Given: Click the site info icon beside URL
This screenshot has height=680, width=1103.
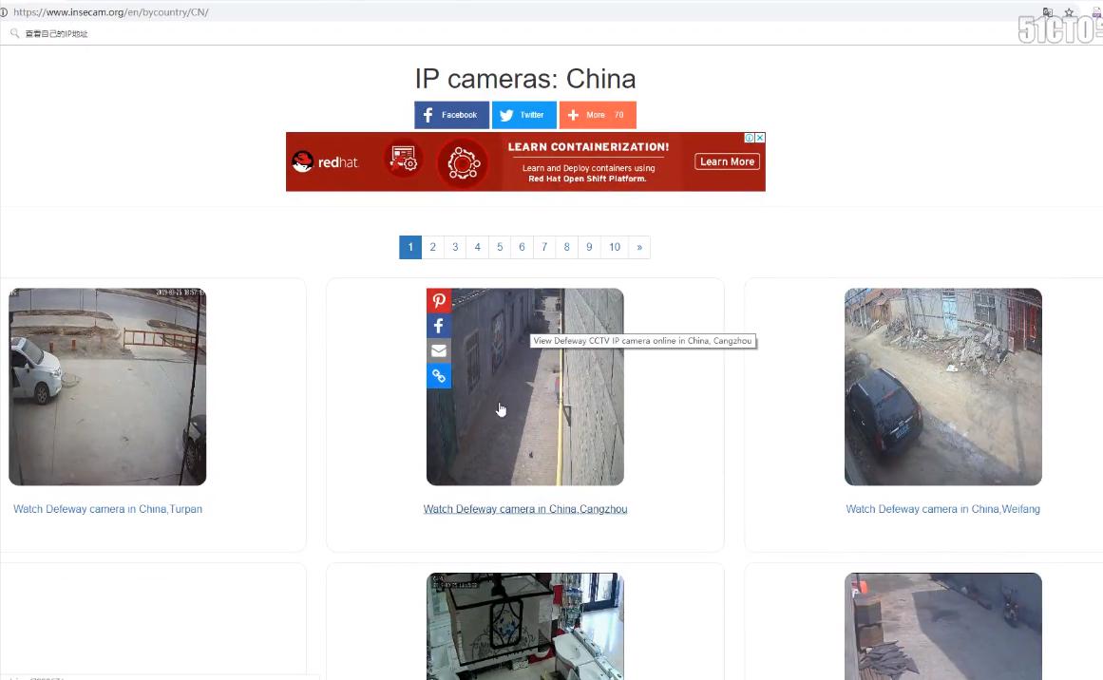Looking at the screenshot, I should coord(4,12).
